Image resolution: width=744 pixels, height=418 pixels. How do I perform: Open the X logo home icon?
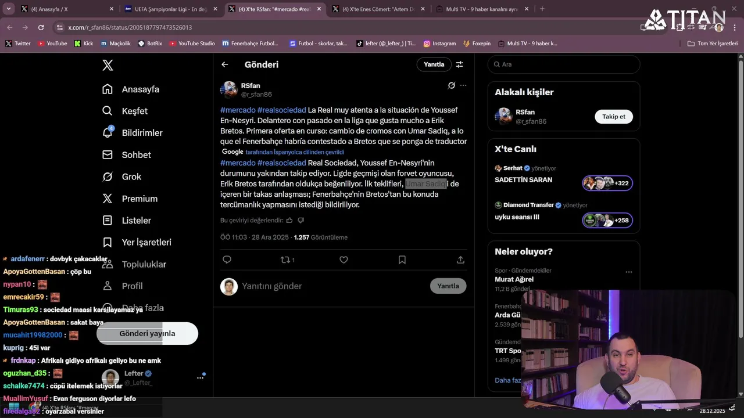point(108,65)
